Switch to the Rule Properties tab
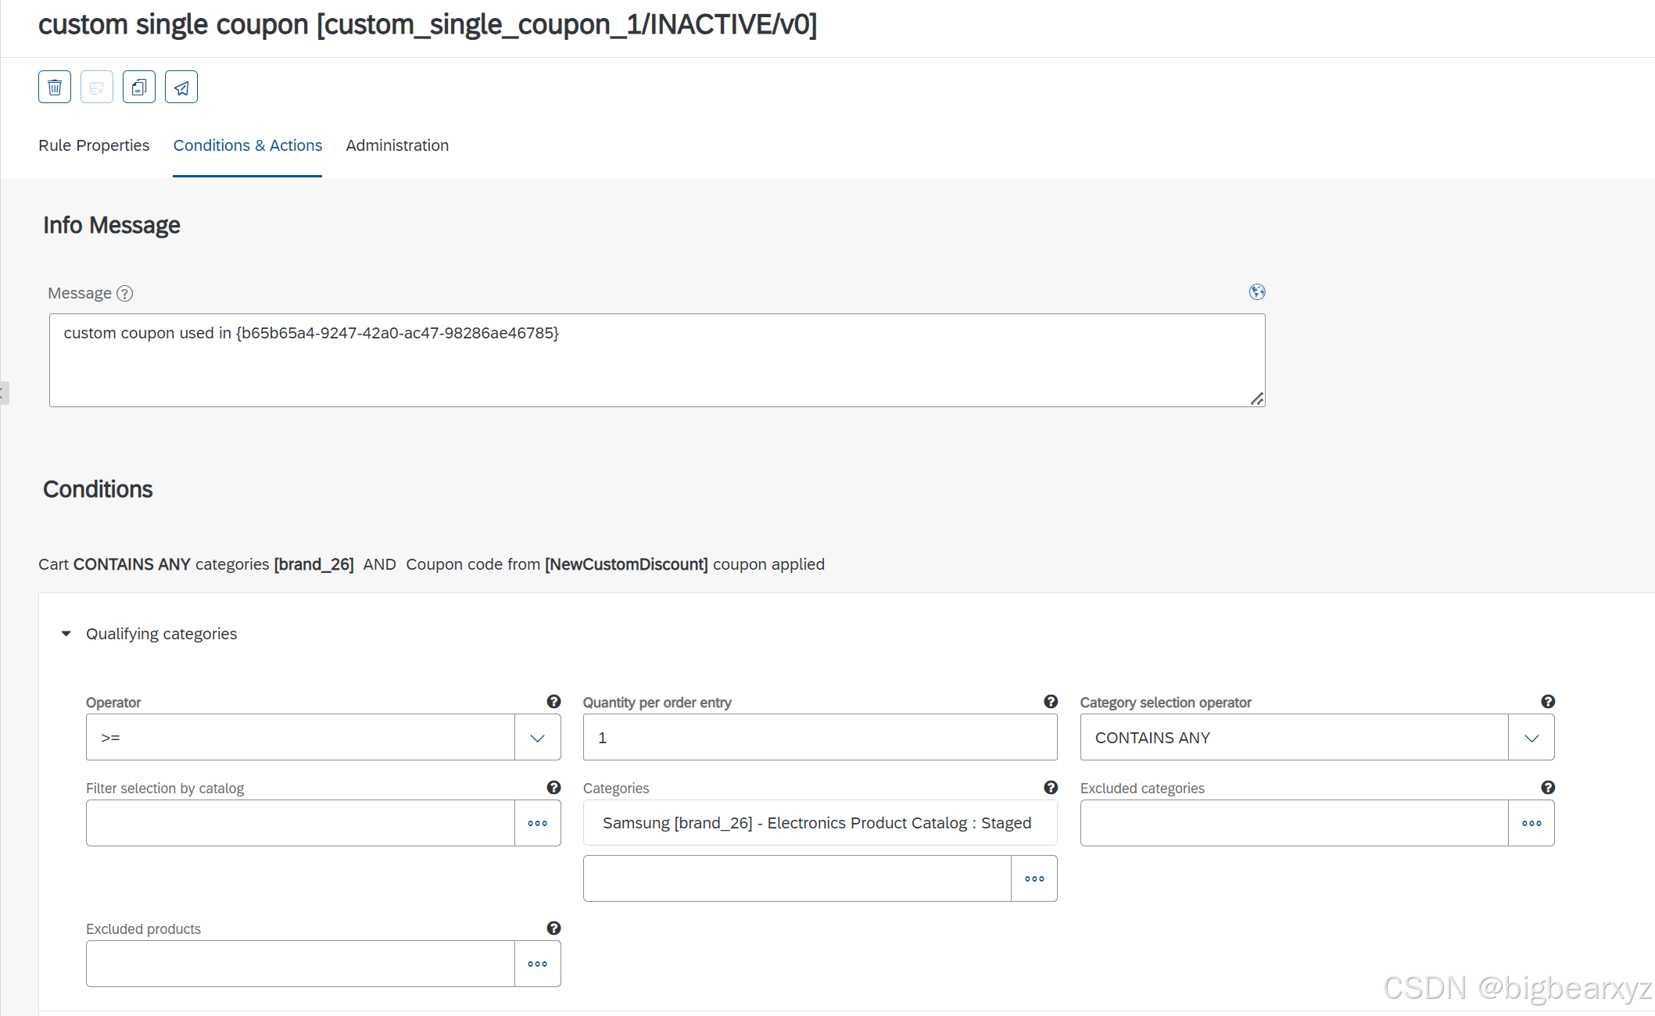Screen dimensions: 1655x1016 (x=94, y=145)
